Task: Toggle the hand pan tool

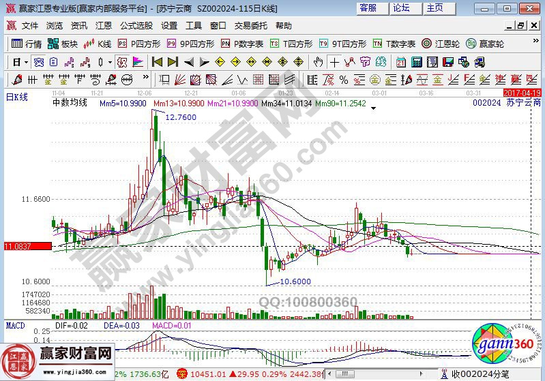Action: click(x=318, y=61)
